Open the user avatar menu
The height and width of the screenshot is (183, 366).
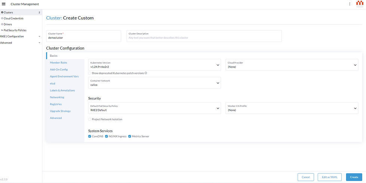tap(360, 4)
